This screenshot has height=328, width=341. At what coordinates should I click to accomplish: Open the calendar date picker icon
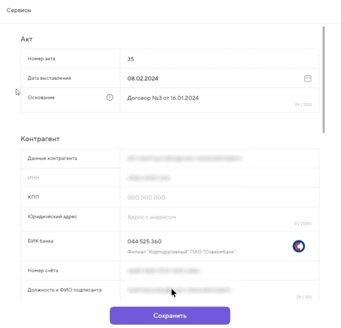pos(308,78)
